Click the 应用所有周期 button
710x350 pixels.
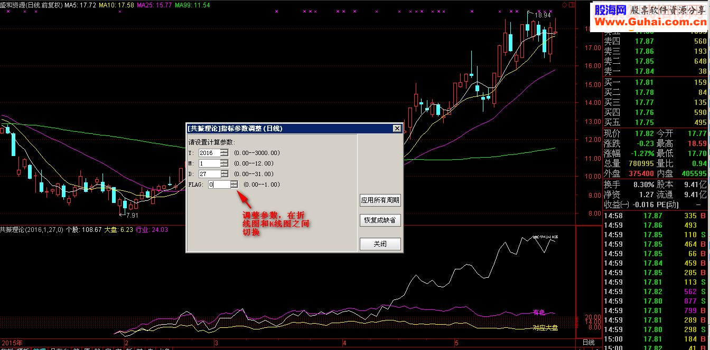380,200
